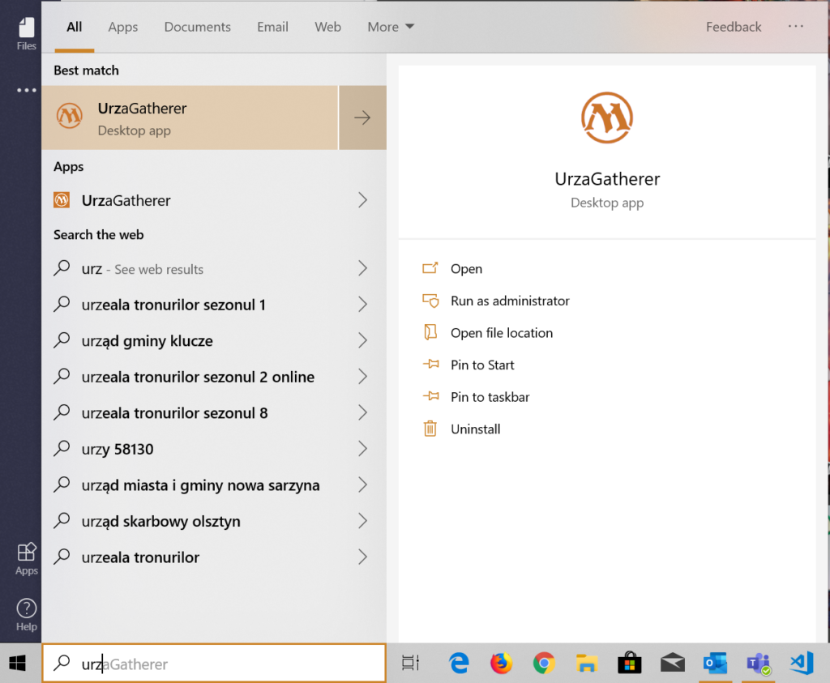
Task: Choose Uninstall for UrzaGatherer
Action: pyautogui.click(x=475, y=429)
